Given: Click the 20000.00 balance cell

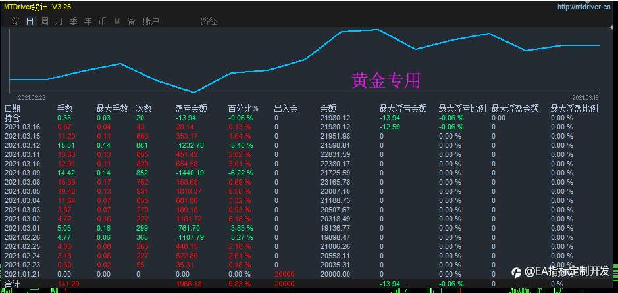Looking at the screenshot, I should coord(335,274).
